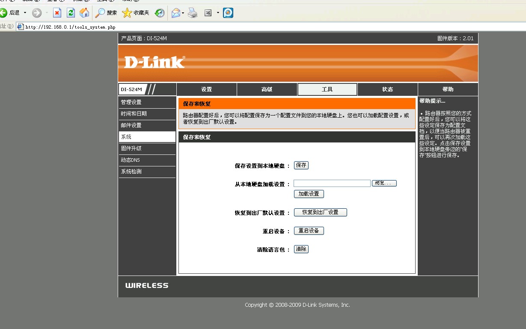Click the browser Back arrow icon
This screenshot has width=526, height=329.
4,13
